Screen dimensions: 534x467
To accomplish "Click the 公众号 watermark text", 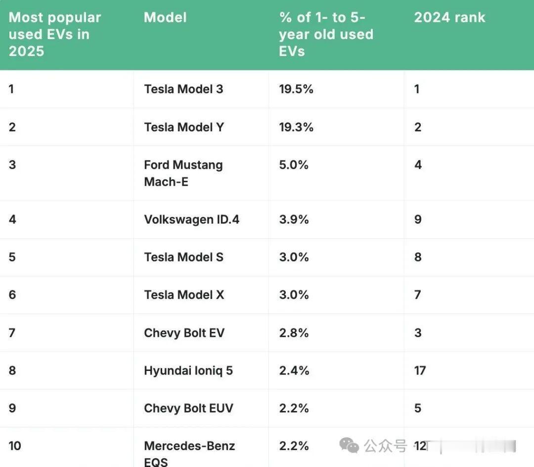I will tap(385, 446).
